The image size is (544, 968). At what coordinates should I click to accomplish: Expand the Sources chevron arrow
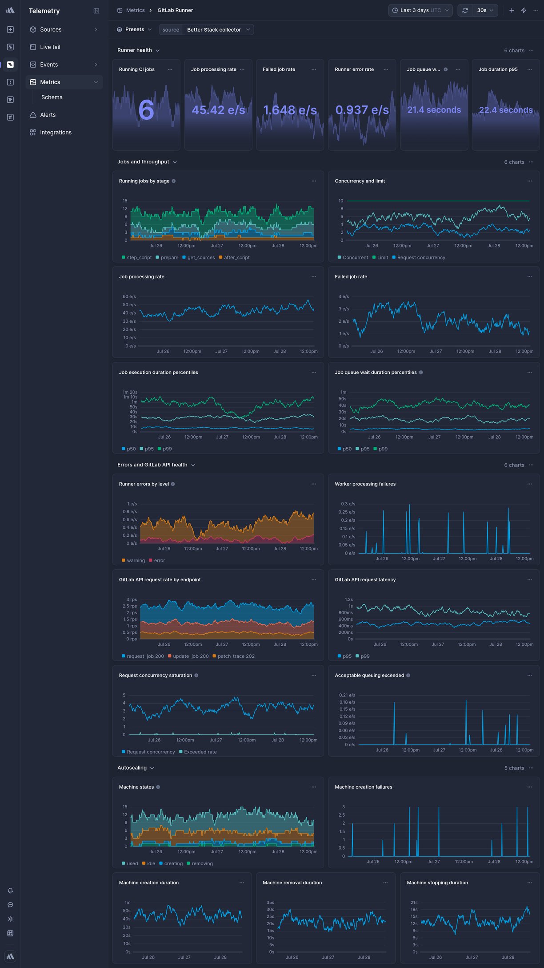pos(96,29)
